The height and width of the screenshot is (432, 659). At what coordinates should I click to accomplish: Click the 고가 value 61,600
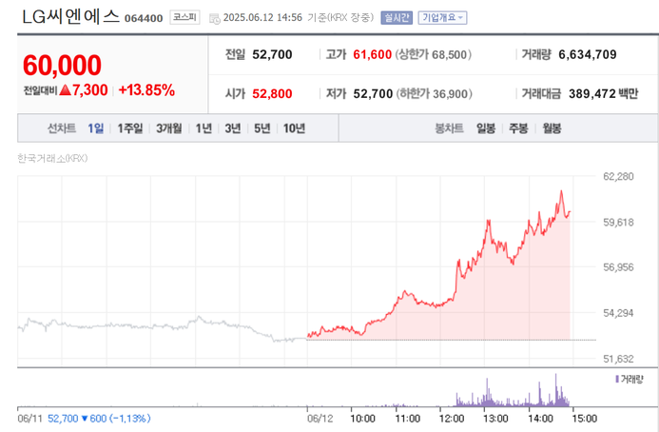(373, 54)
